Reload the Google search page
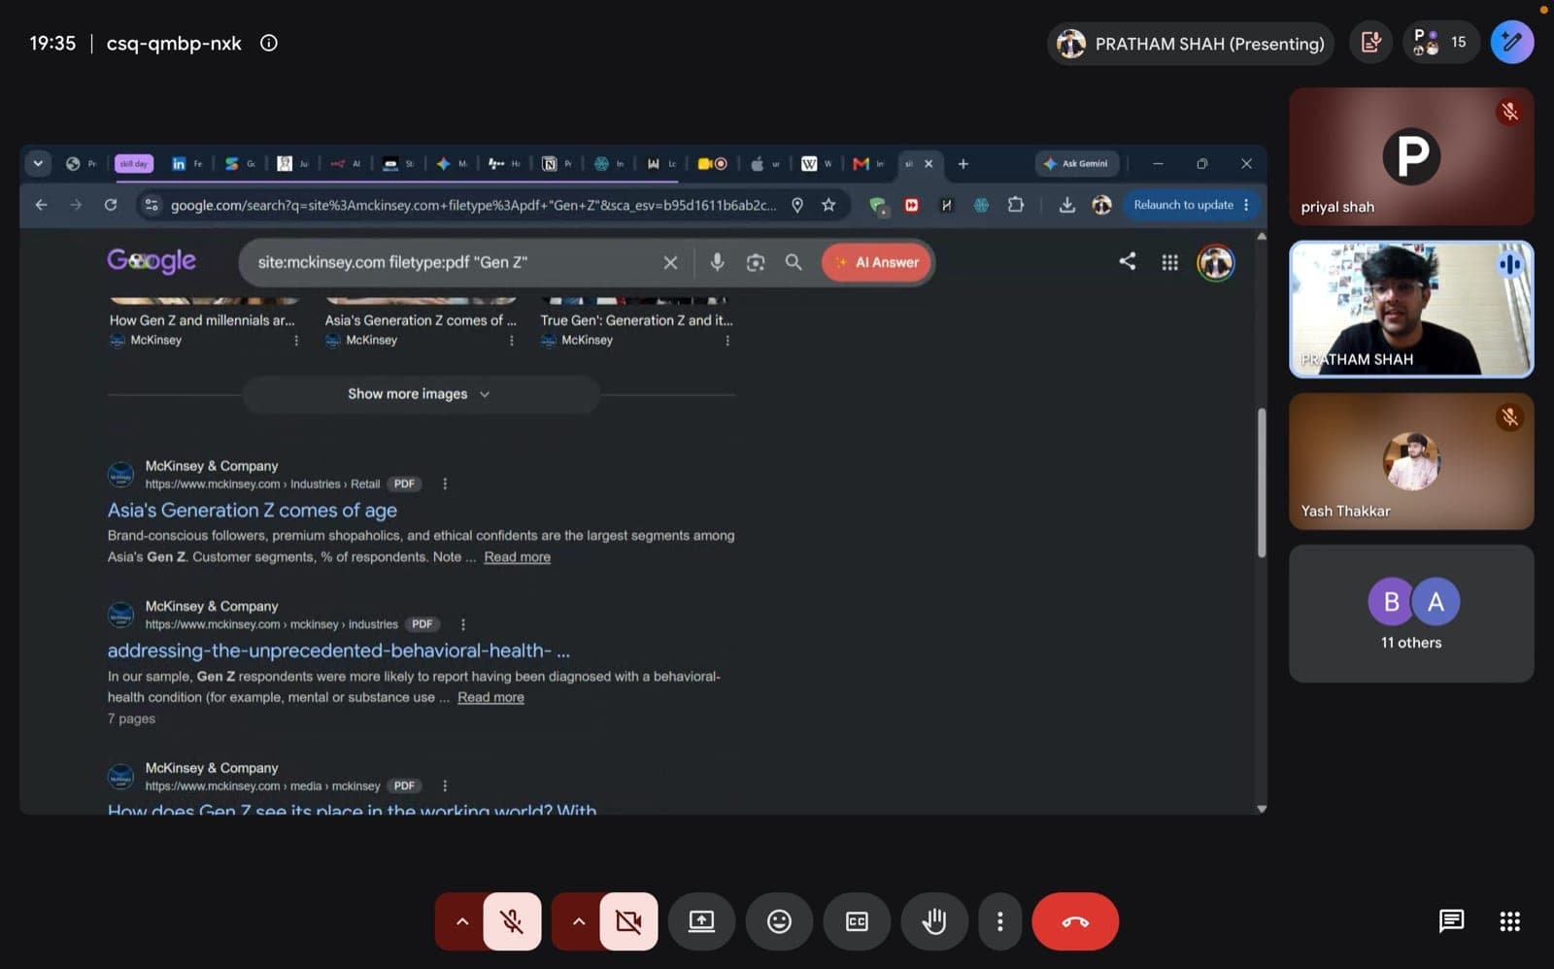1554x969 pixels. click(x=111, y=205)
